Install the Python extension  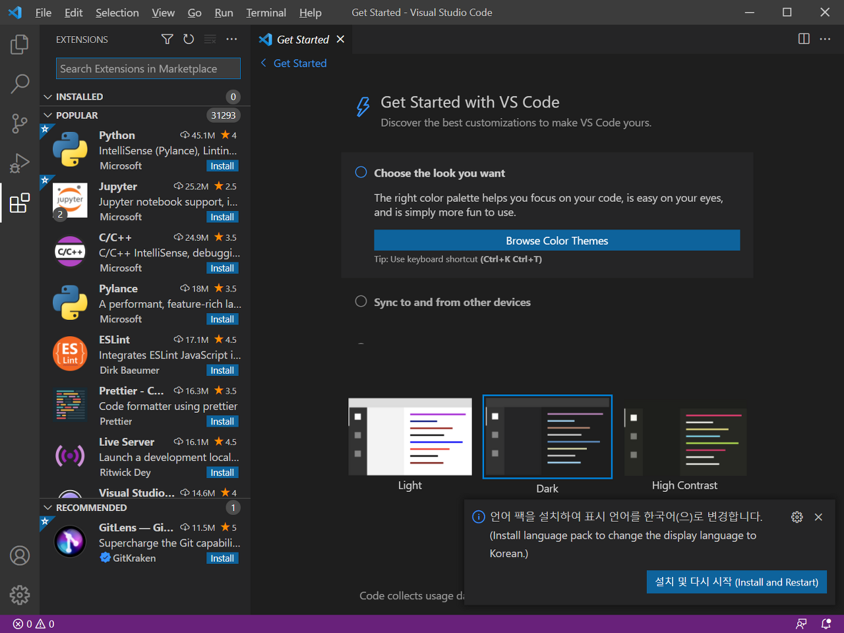tap(222, 166)
